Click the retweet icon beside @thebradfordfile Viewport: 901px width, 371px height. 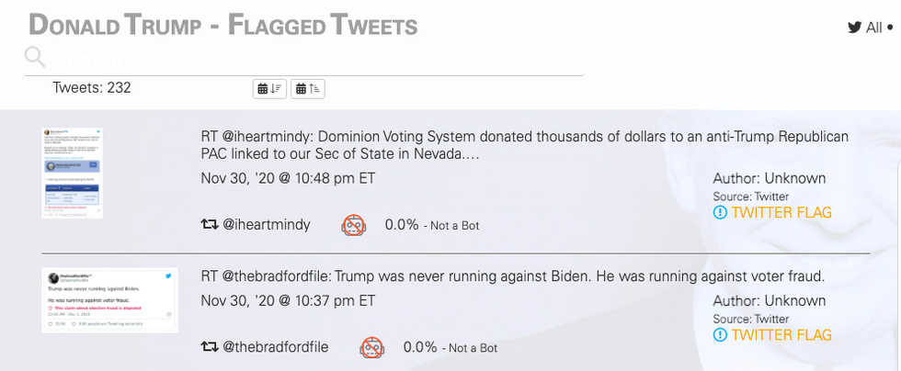tap(210, 348)
